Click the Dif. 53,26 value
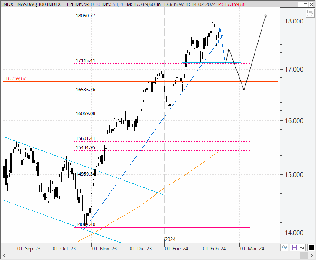 click(x=119, y=4)
